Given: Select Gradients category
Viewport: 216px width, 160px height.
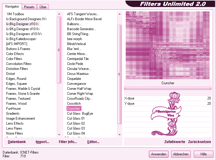Looking at the screenshot, I should tap(13, 113).
